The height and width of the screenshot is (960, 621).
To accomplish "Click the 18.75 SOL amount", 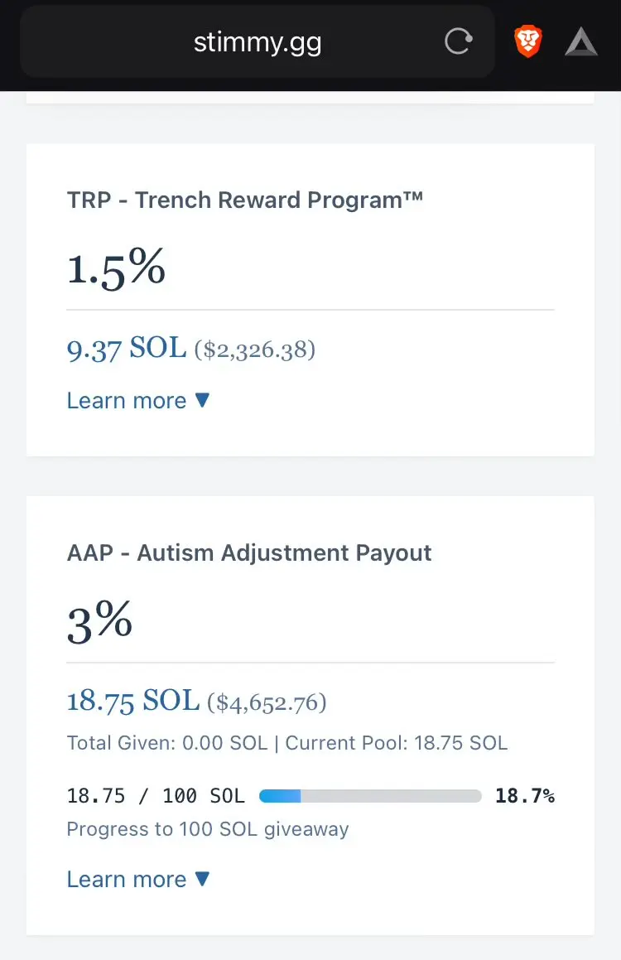I will tap(132, 702).
